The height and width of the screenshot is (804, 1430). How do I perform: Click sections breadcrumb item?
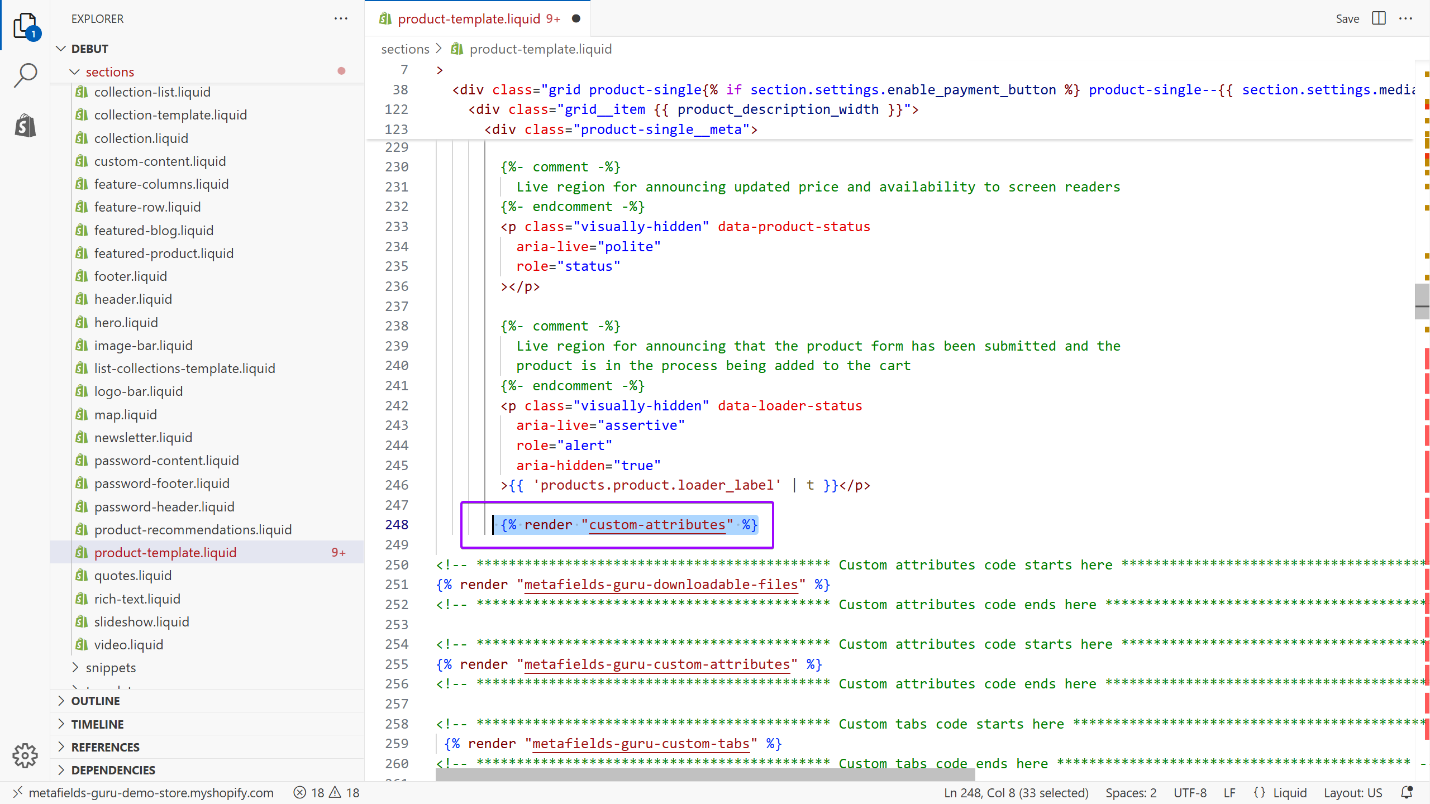[405, 49]
